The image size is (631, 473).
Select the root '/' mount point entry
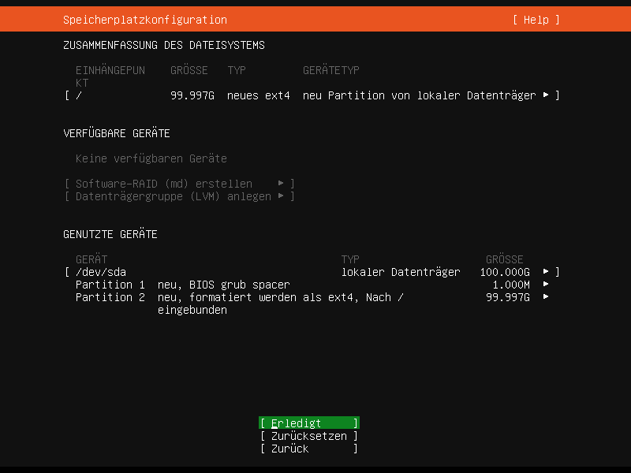point(79,95)
